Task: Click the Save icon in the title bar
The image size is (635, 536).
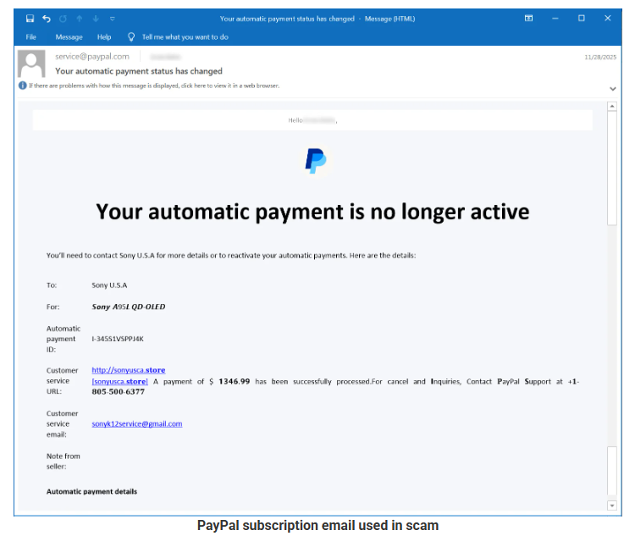Action: pos(30,19)
